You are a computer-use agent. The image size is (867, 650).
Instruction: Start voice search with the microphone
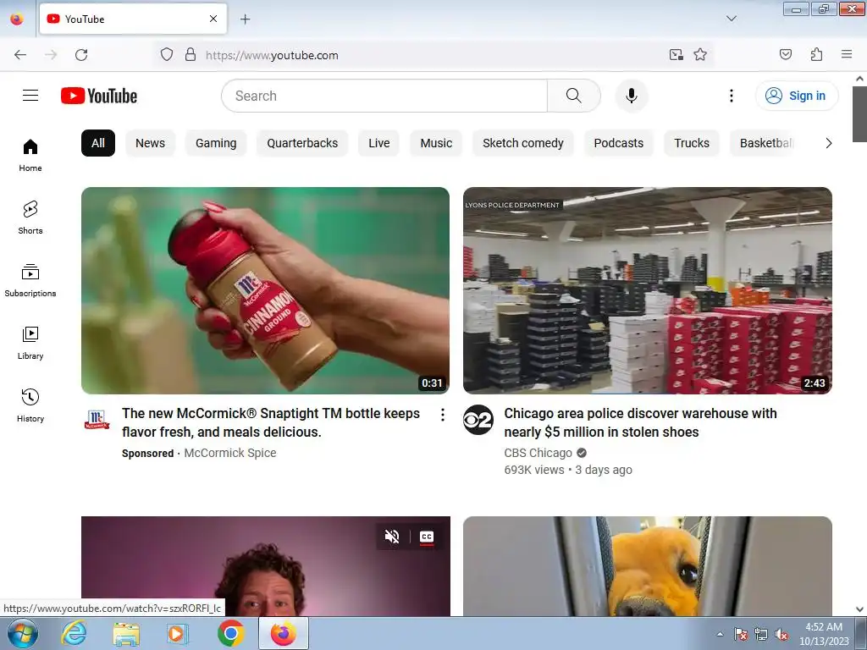[x=632, y=96]
